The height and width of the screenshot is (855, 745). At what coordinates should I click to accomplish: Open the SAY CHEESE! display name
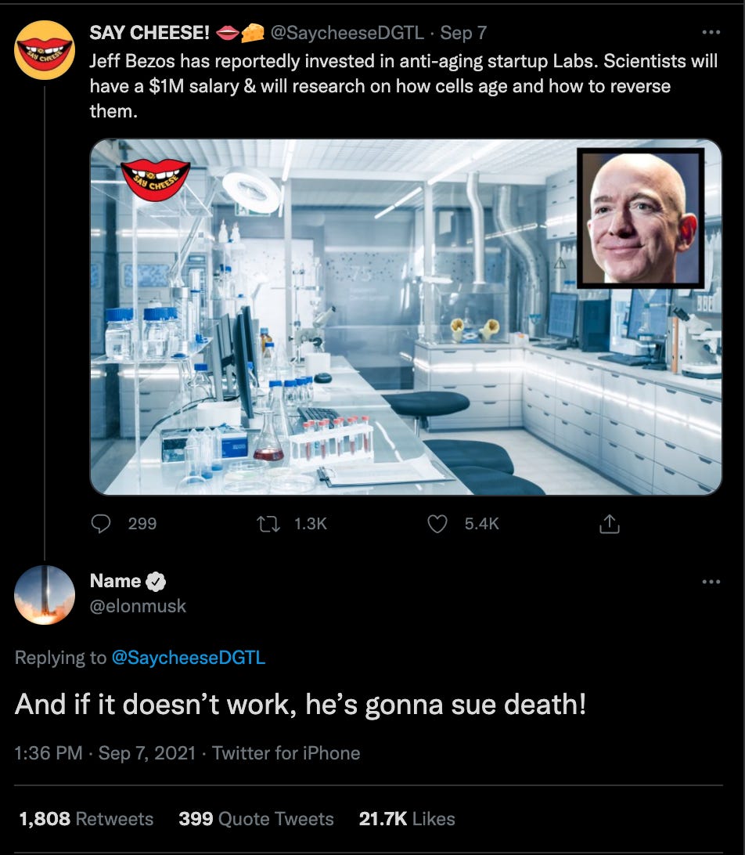point(149,33)
